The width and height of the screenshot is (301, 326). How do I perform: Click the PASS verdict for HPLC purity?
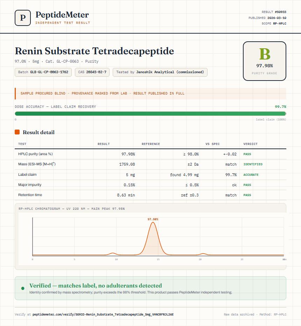pos(247,154)
